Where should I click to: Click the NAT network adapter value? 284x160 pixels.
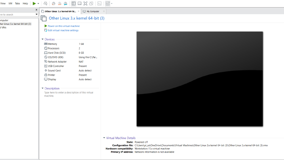click(81, 62)
